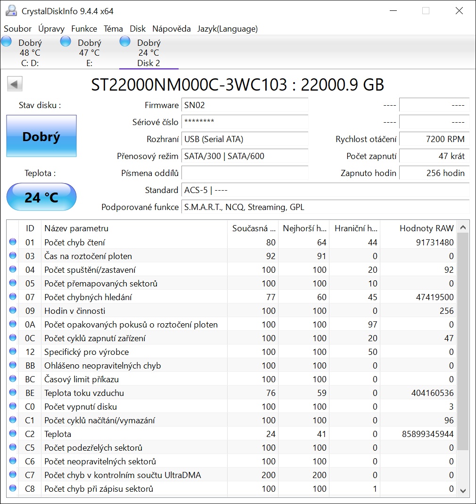
Task: Click the blue health circle above drive C: D:
Action: point(6,42)
